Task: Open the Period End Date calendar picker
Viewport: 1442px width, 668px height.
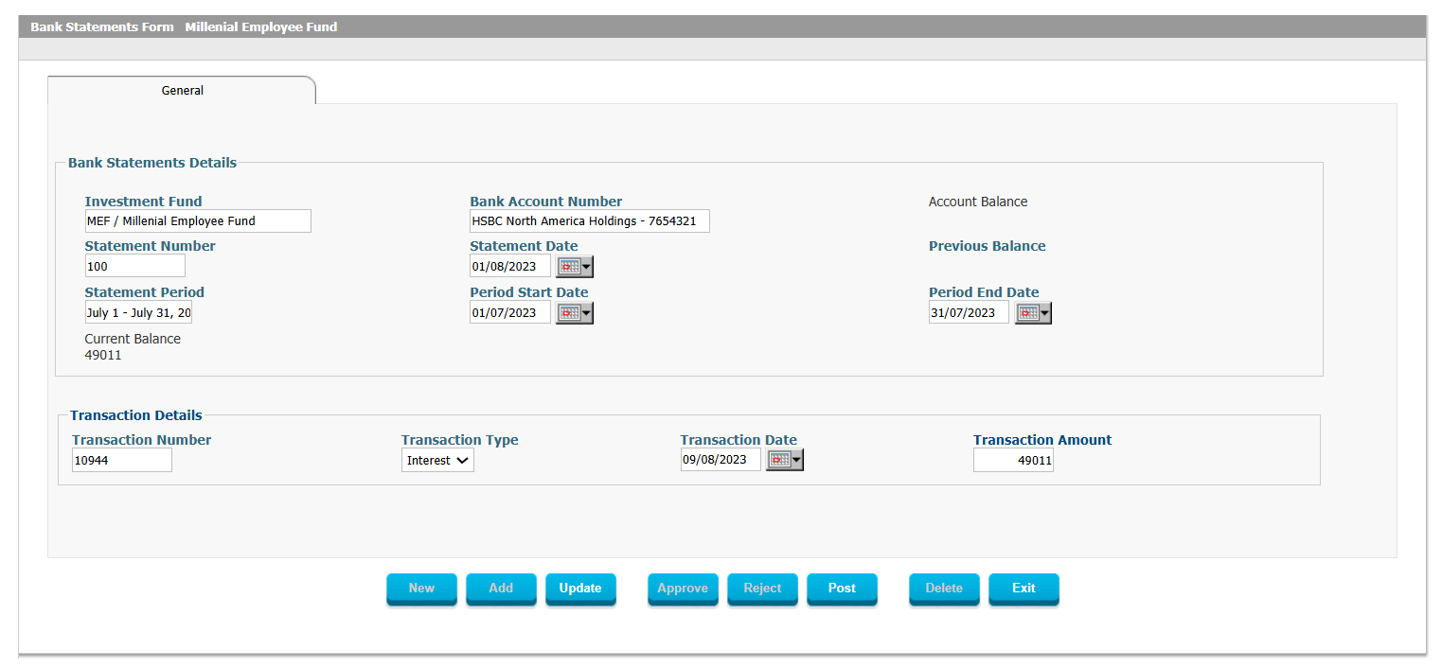Action: (1033, 313)
